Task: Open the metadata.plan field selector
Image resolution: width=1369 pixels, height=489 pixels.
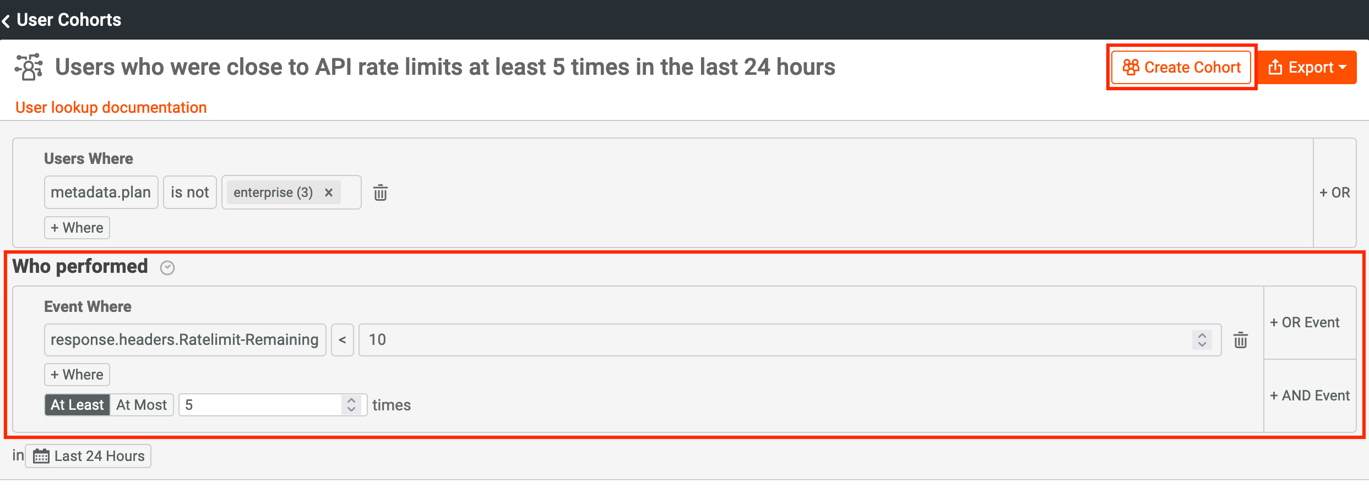Action: coord(101,193)
